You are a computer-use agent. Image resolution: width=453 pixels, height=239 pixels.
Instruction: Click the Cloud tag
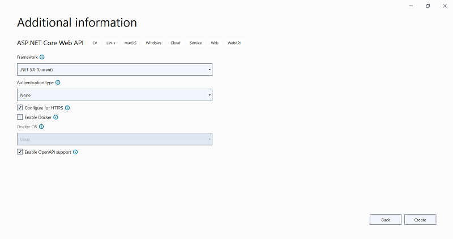pos(176,43)
